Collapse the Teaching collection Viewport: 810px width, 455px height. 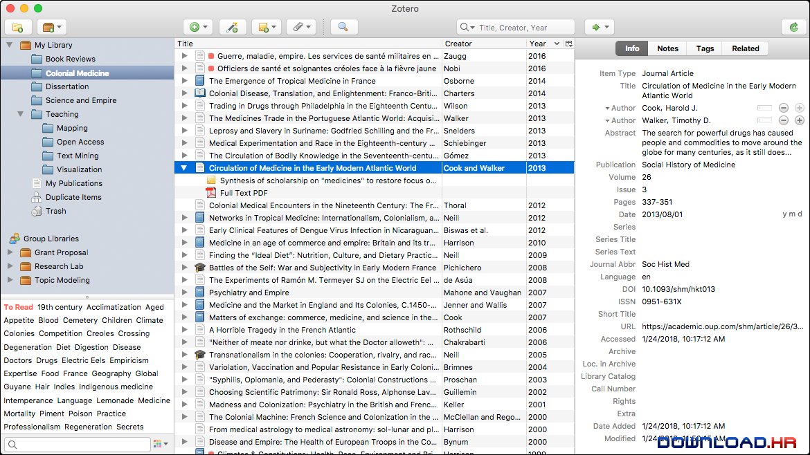pyautogui.click(x=21, y=114)
